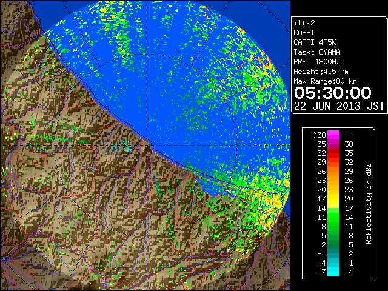Click 'PRF: 1800Hz' text
The height and width of the screenshot is (291, 388).
pyautogui.click(x=317, y=62)
